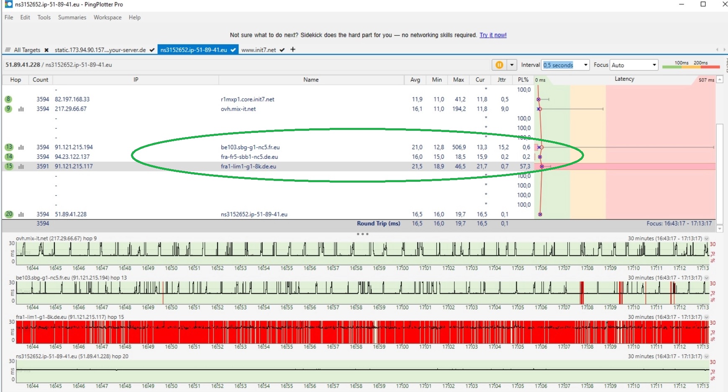Image resolution: width=728 pixels, height=392 pixels.
Task: Click the PL% column header
Action: tap(523, 80)
